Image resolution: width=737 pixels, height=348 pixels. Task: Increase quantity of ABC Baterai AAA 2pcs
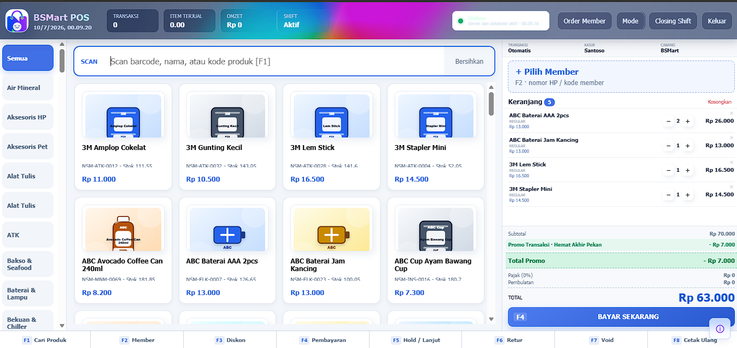[x=687, y=121]
